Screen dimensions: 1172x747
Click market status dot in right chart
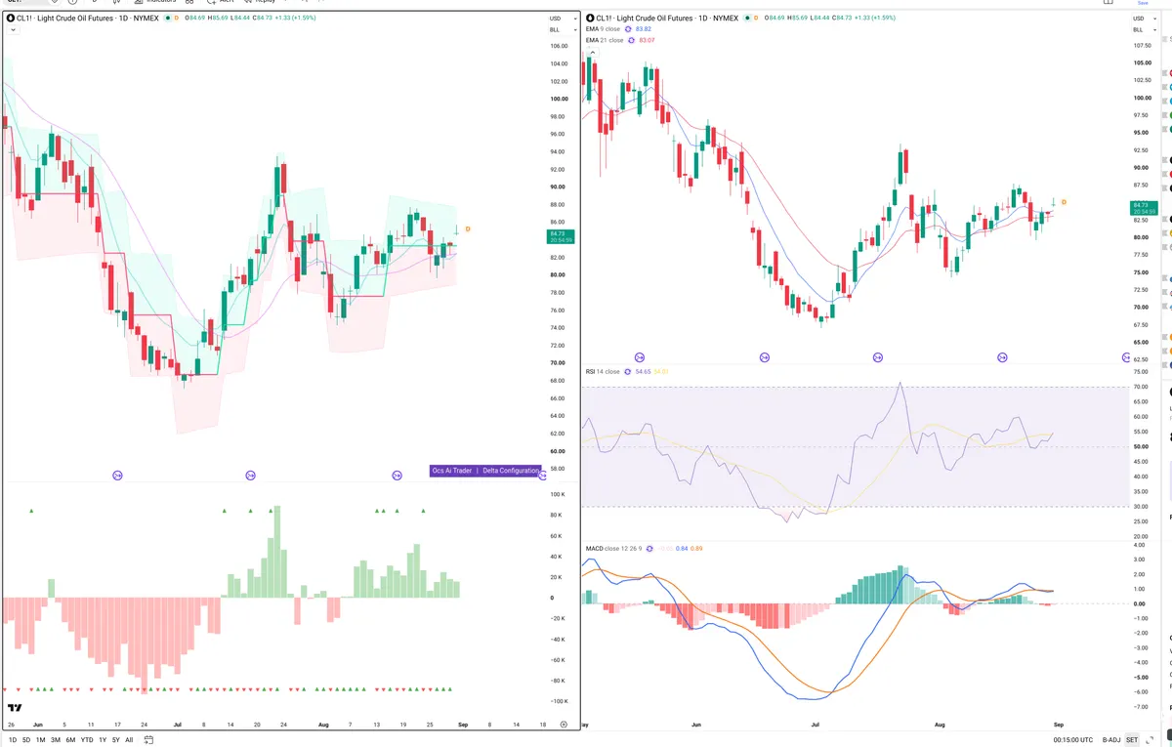point(748,18)
